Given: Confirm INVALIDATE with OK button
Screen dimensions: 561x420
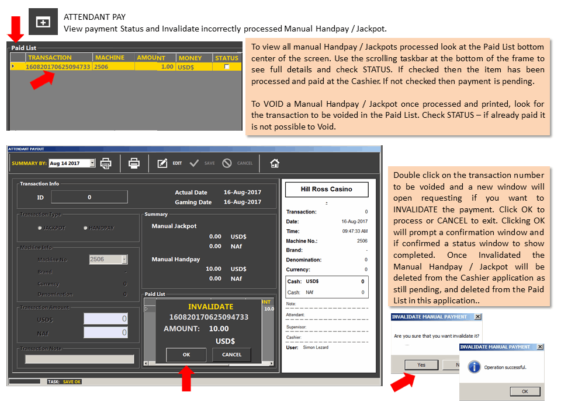Looking at the screenshot, I should coord(186,355).
